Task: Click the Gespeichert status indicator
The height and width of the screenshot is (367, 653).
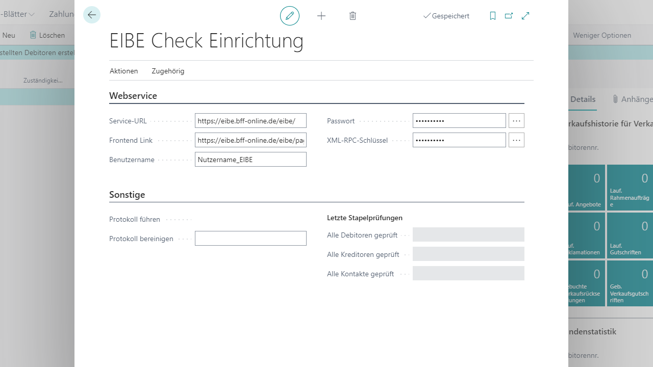Action: [x=446, y=16]
